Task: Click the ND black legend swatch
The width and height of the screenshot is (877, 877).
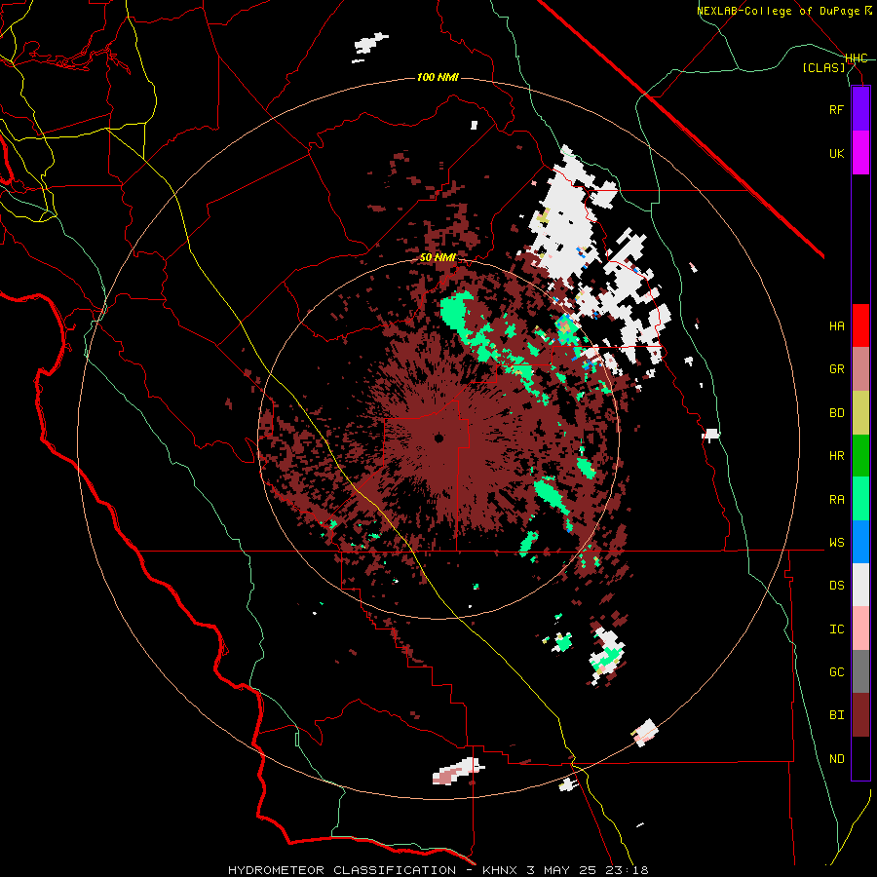Action: pos(860,758)
